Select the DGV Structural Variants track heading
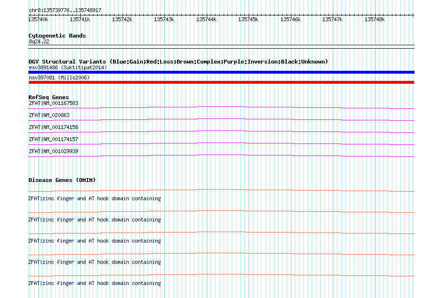This screenshot has width=428, height=298. tap(178, 62)
